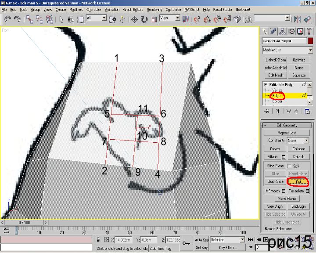Switch to the Motion panel icon

coord(291,31)
